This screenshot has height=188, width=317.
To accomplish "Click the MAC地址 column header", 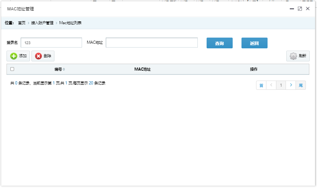I will [x=143, y=69].
